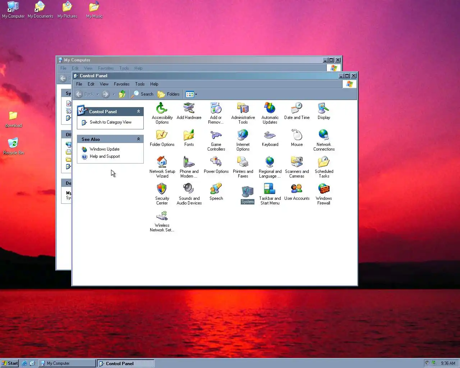460x368 pixels.
Task: Select Power Options icon
Action: click(x=216, y=165)
